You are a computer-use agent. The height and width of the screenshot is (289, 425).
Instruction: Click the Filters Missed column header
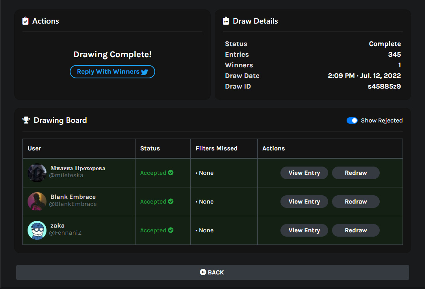pos(217,148)
